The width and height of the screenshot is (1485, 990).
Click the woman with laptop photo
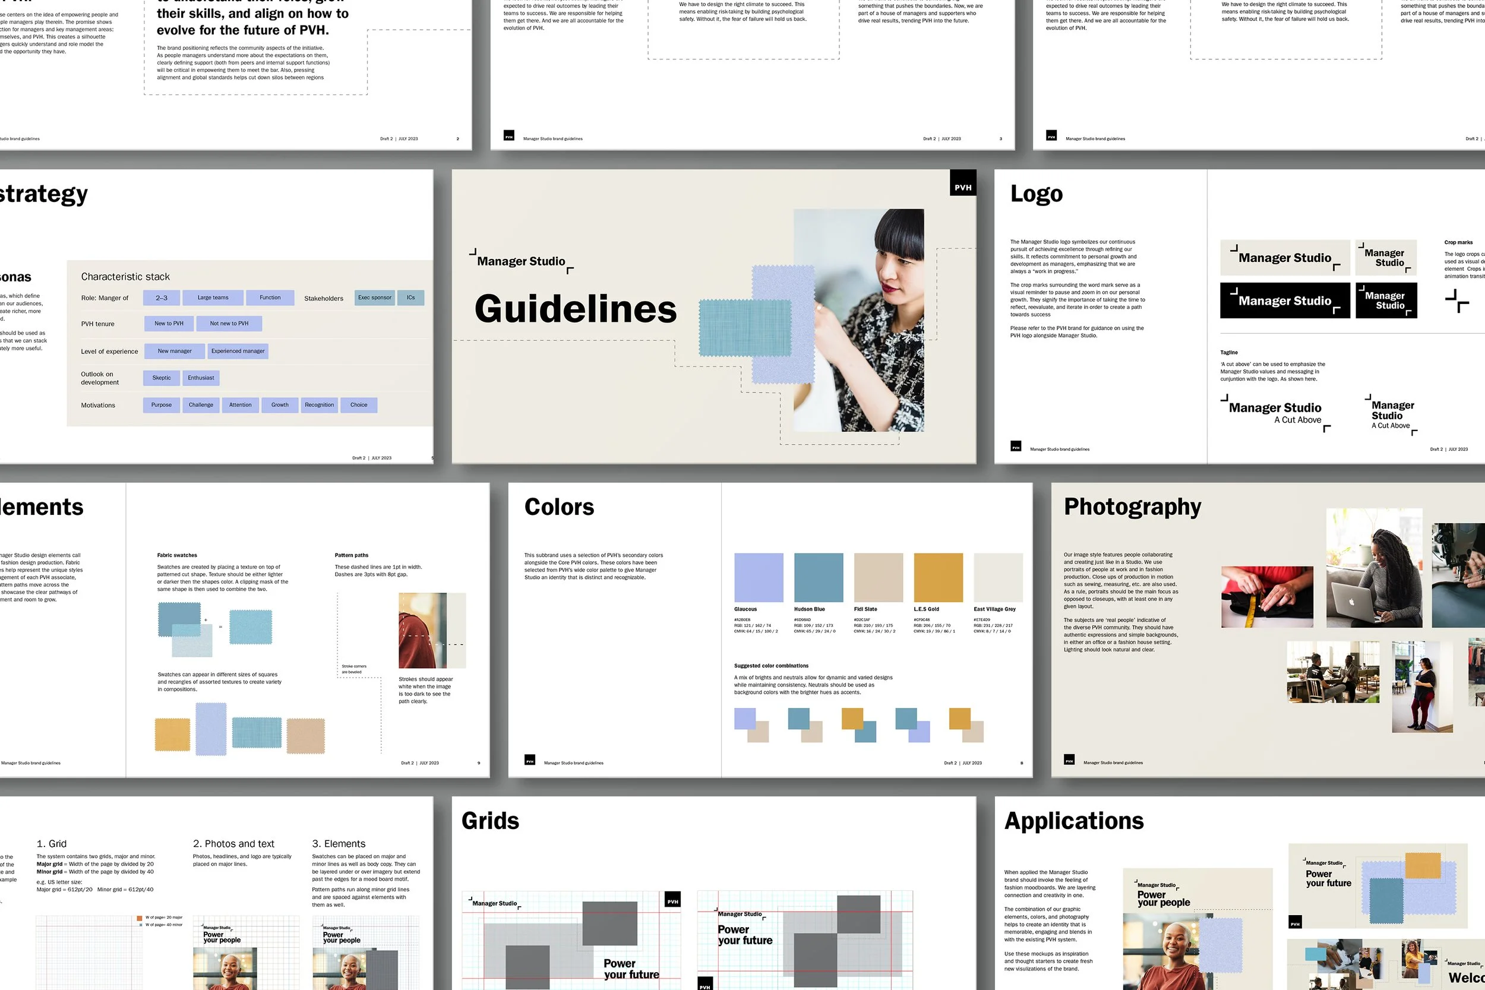1374,568
